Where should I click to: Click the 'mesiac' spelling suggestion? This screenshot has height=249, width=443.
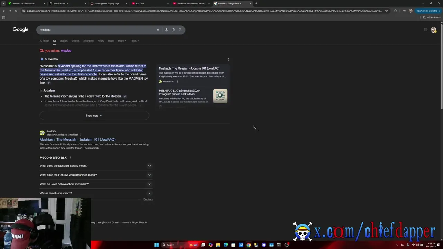(x=66, y=50)
